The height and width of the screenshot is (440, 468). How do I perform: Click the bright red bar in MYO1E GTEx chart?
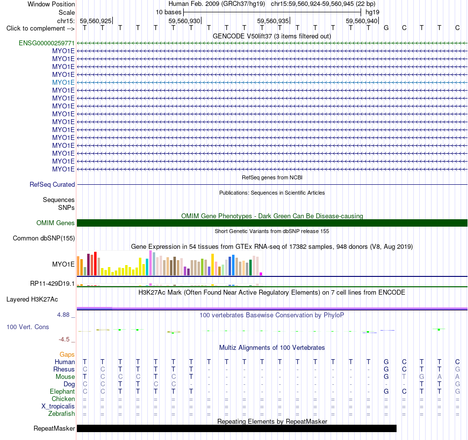point(95,264)
